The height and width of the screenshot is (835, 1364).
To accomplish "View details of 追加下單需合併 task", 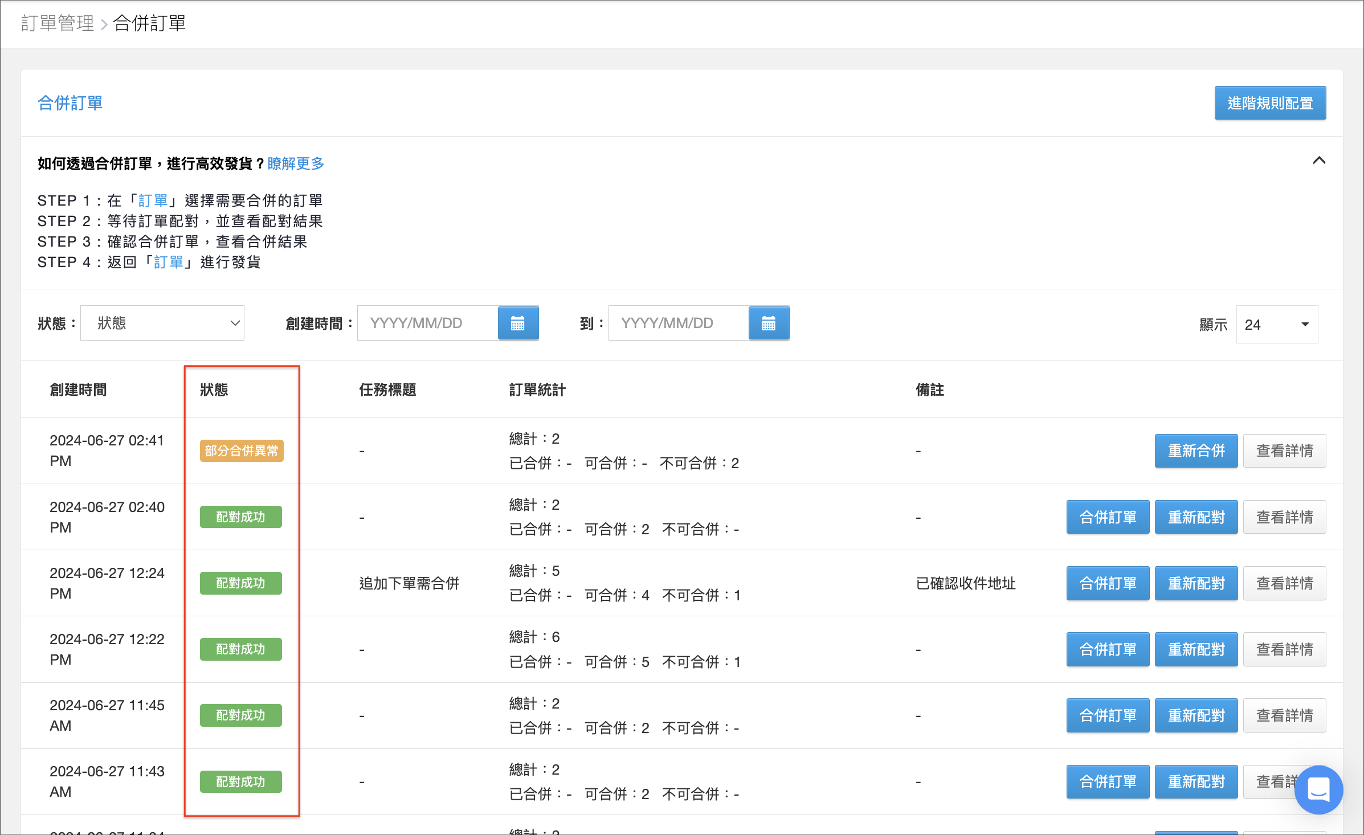I will [x=1284, y=583].
